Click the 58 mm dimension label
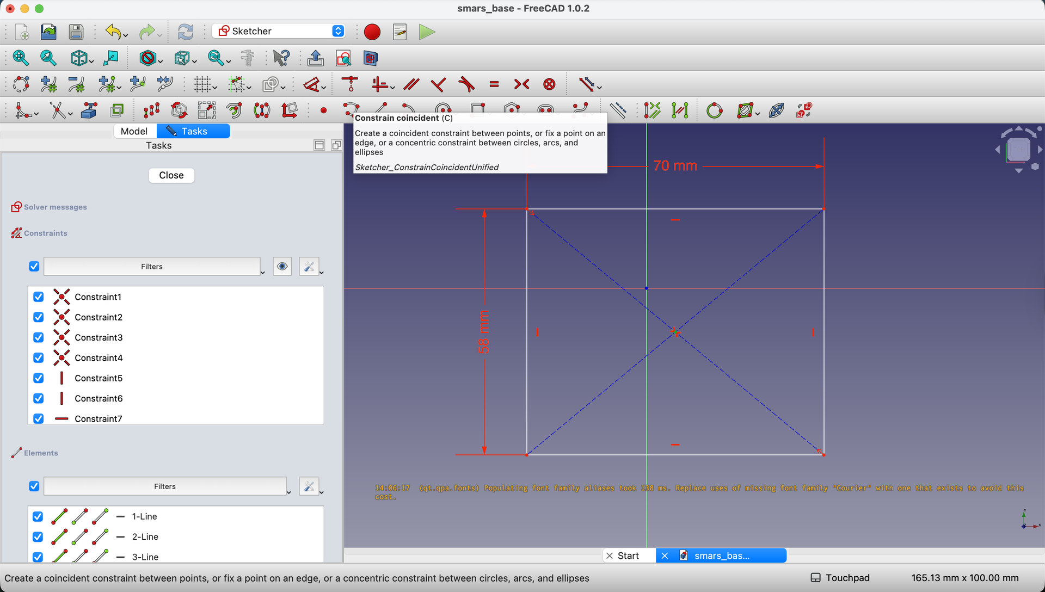 [484, 332]
